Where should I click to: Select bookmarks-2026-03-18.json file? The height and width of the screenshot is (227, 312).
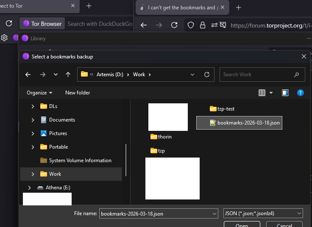click(239, 123)
